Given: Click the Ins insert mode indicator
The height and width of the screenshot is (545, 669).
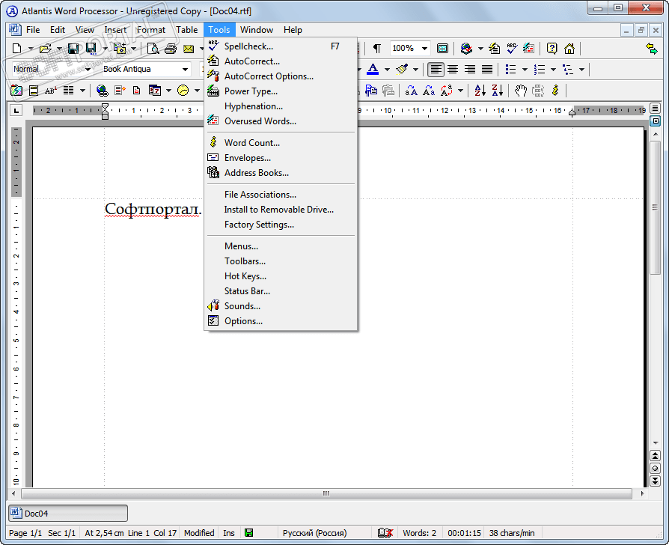Looking at the screenshot, I should pos(229,533).
